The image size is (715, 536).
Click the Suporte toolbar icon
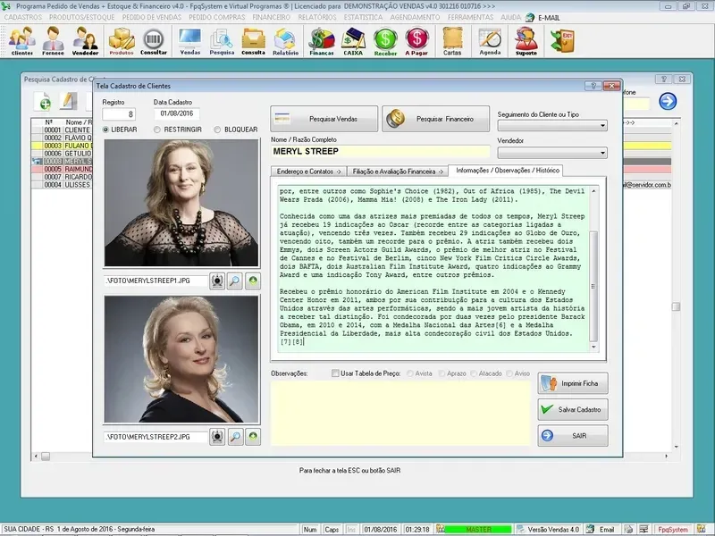point(526,41)
